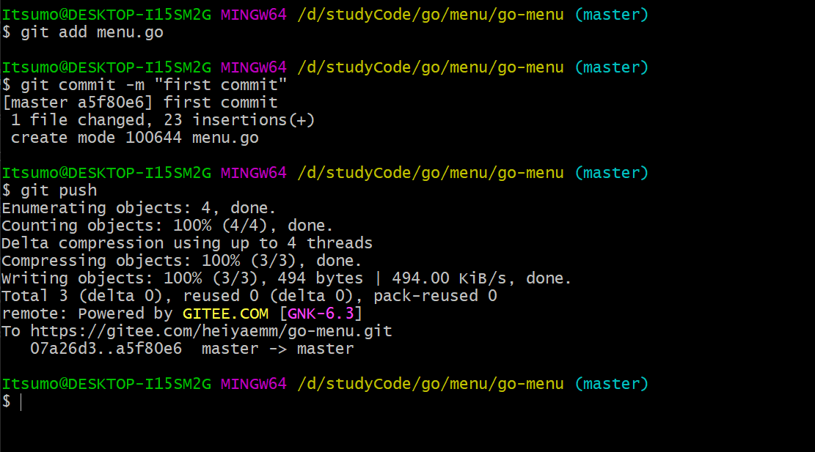Viewport: 815px width, 452px height.
Task: Click the "Compressing objects: 100% (3/3)" line
Action: (181, 261)
